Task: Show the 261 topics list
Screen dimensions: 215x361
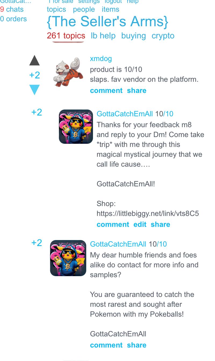Action: [x=66, y=35]
